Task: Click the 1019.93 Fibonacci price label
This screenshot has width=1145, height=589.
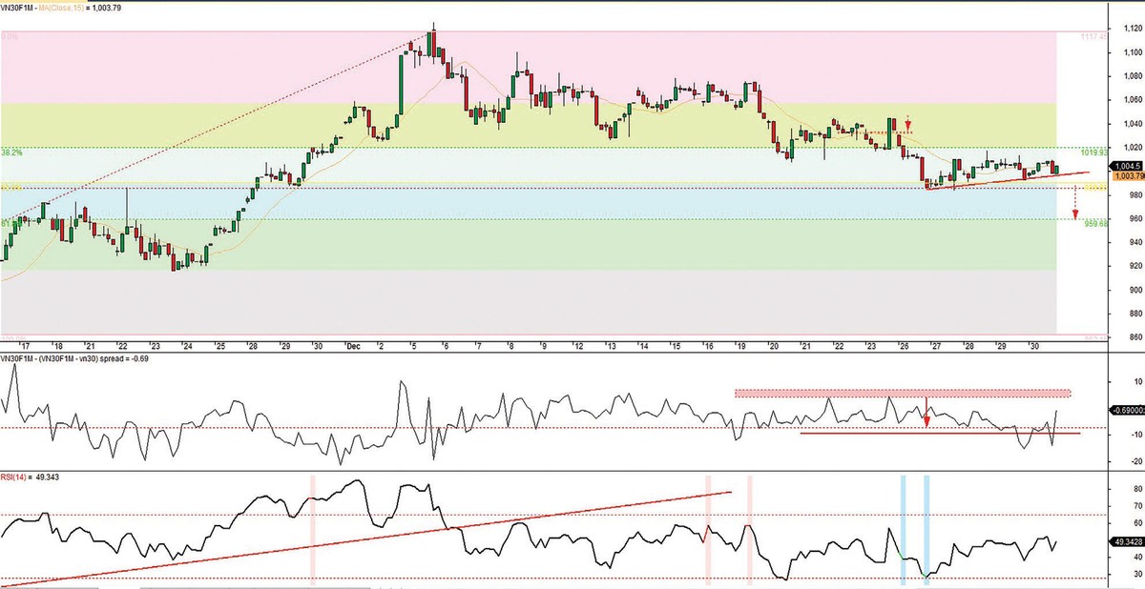Action: [1093, 152]
